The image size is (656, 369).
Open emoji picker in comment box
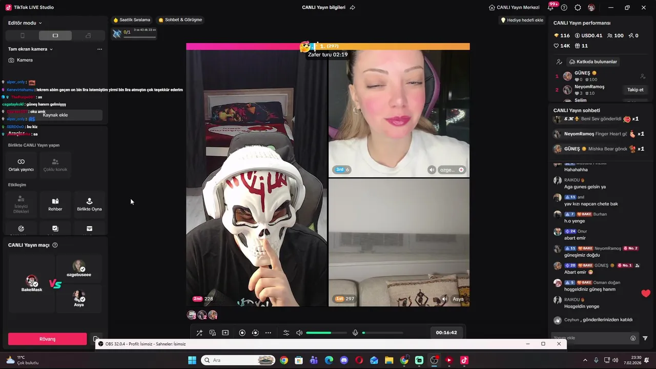pyautogui.click(x=633, y=338)
